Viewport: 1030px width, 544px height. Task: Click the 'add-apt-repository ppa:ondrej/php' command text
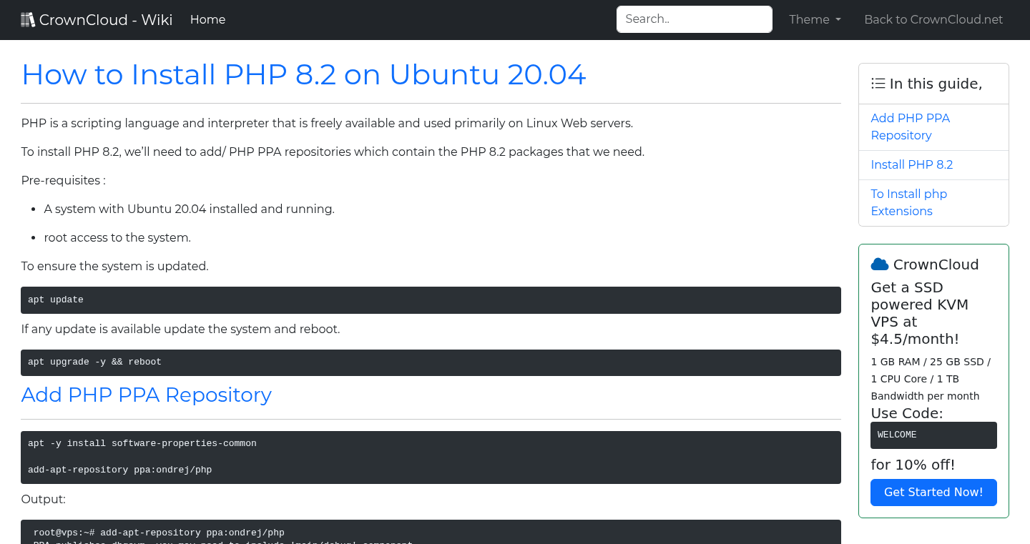pyautogui.click(x=119, y=470)
